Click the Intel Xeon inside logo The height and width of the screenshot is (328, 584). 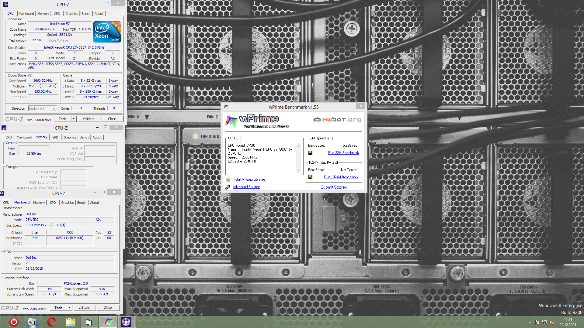click(107, 32)
